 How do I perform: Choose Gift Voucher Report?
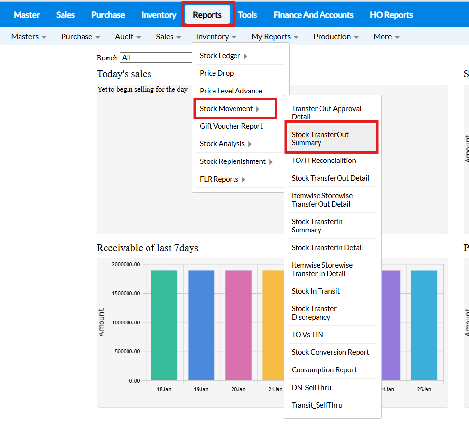click(x=232, y=126)
